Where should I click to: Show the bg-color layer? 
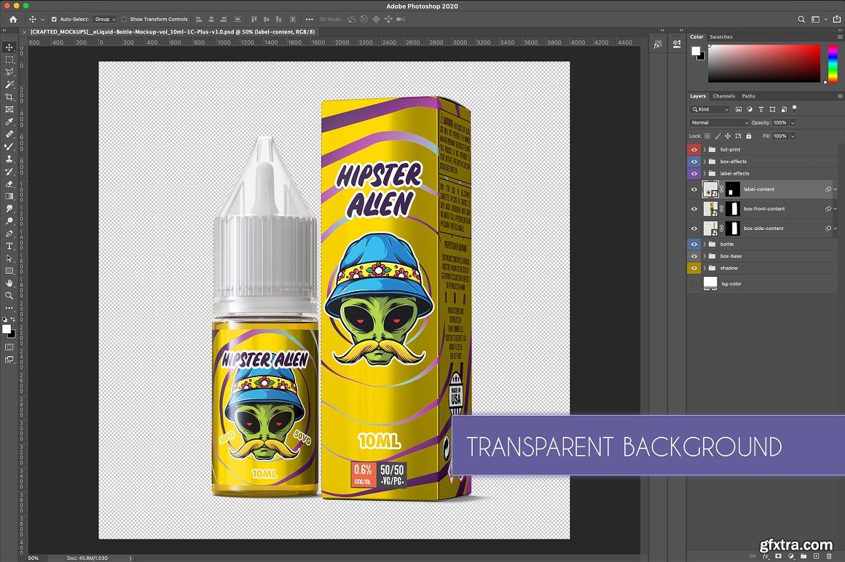point(694,284)
